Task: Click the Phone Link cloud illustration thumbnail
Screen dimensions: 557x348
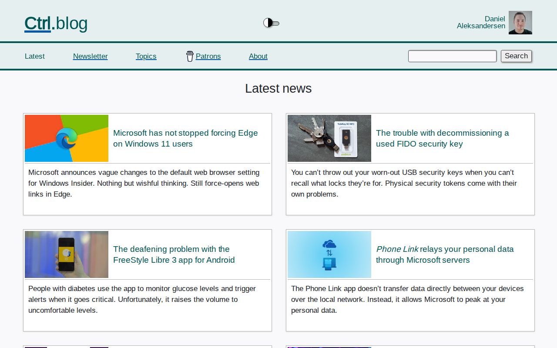Action: [329, 254]
